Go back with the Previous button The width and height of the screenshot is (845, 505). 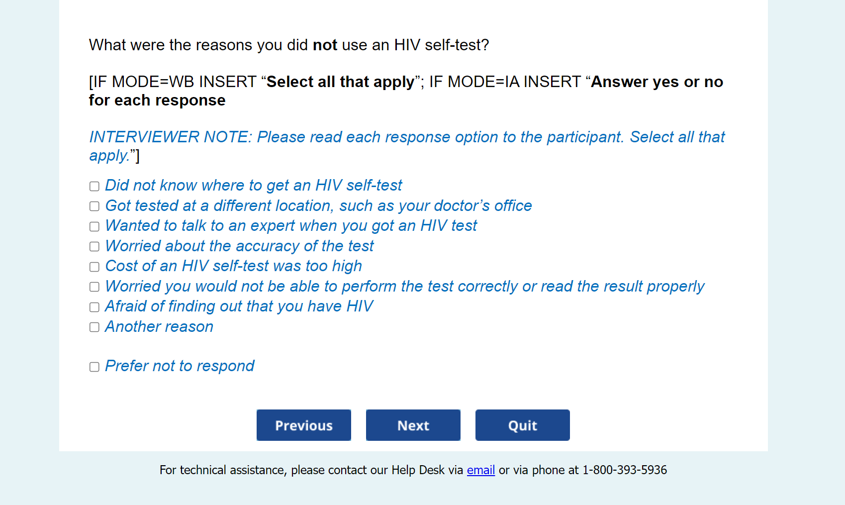click(x=304, y=425)
